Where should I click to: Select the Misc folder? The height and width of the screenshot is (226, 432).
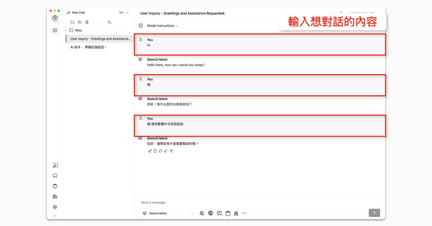(76, 31)
